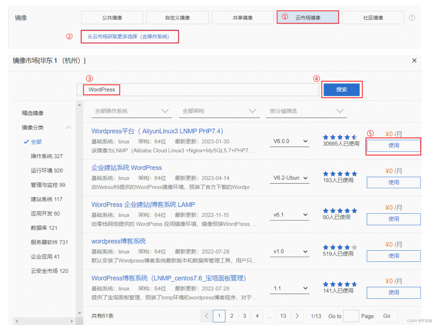This screenshot has width=436, height=325.
Task: Open 从云市场获取更多选择 link
Action: 129,37
